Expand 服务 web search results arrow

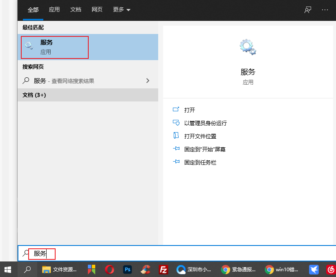(x=148, y=81)
